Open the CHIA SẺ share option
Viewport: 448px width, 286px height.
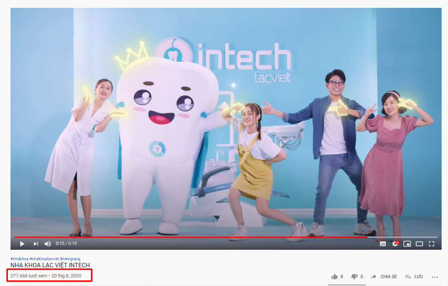coord(388,276)
